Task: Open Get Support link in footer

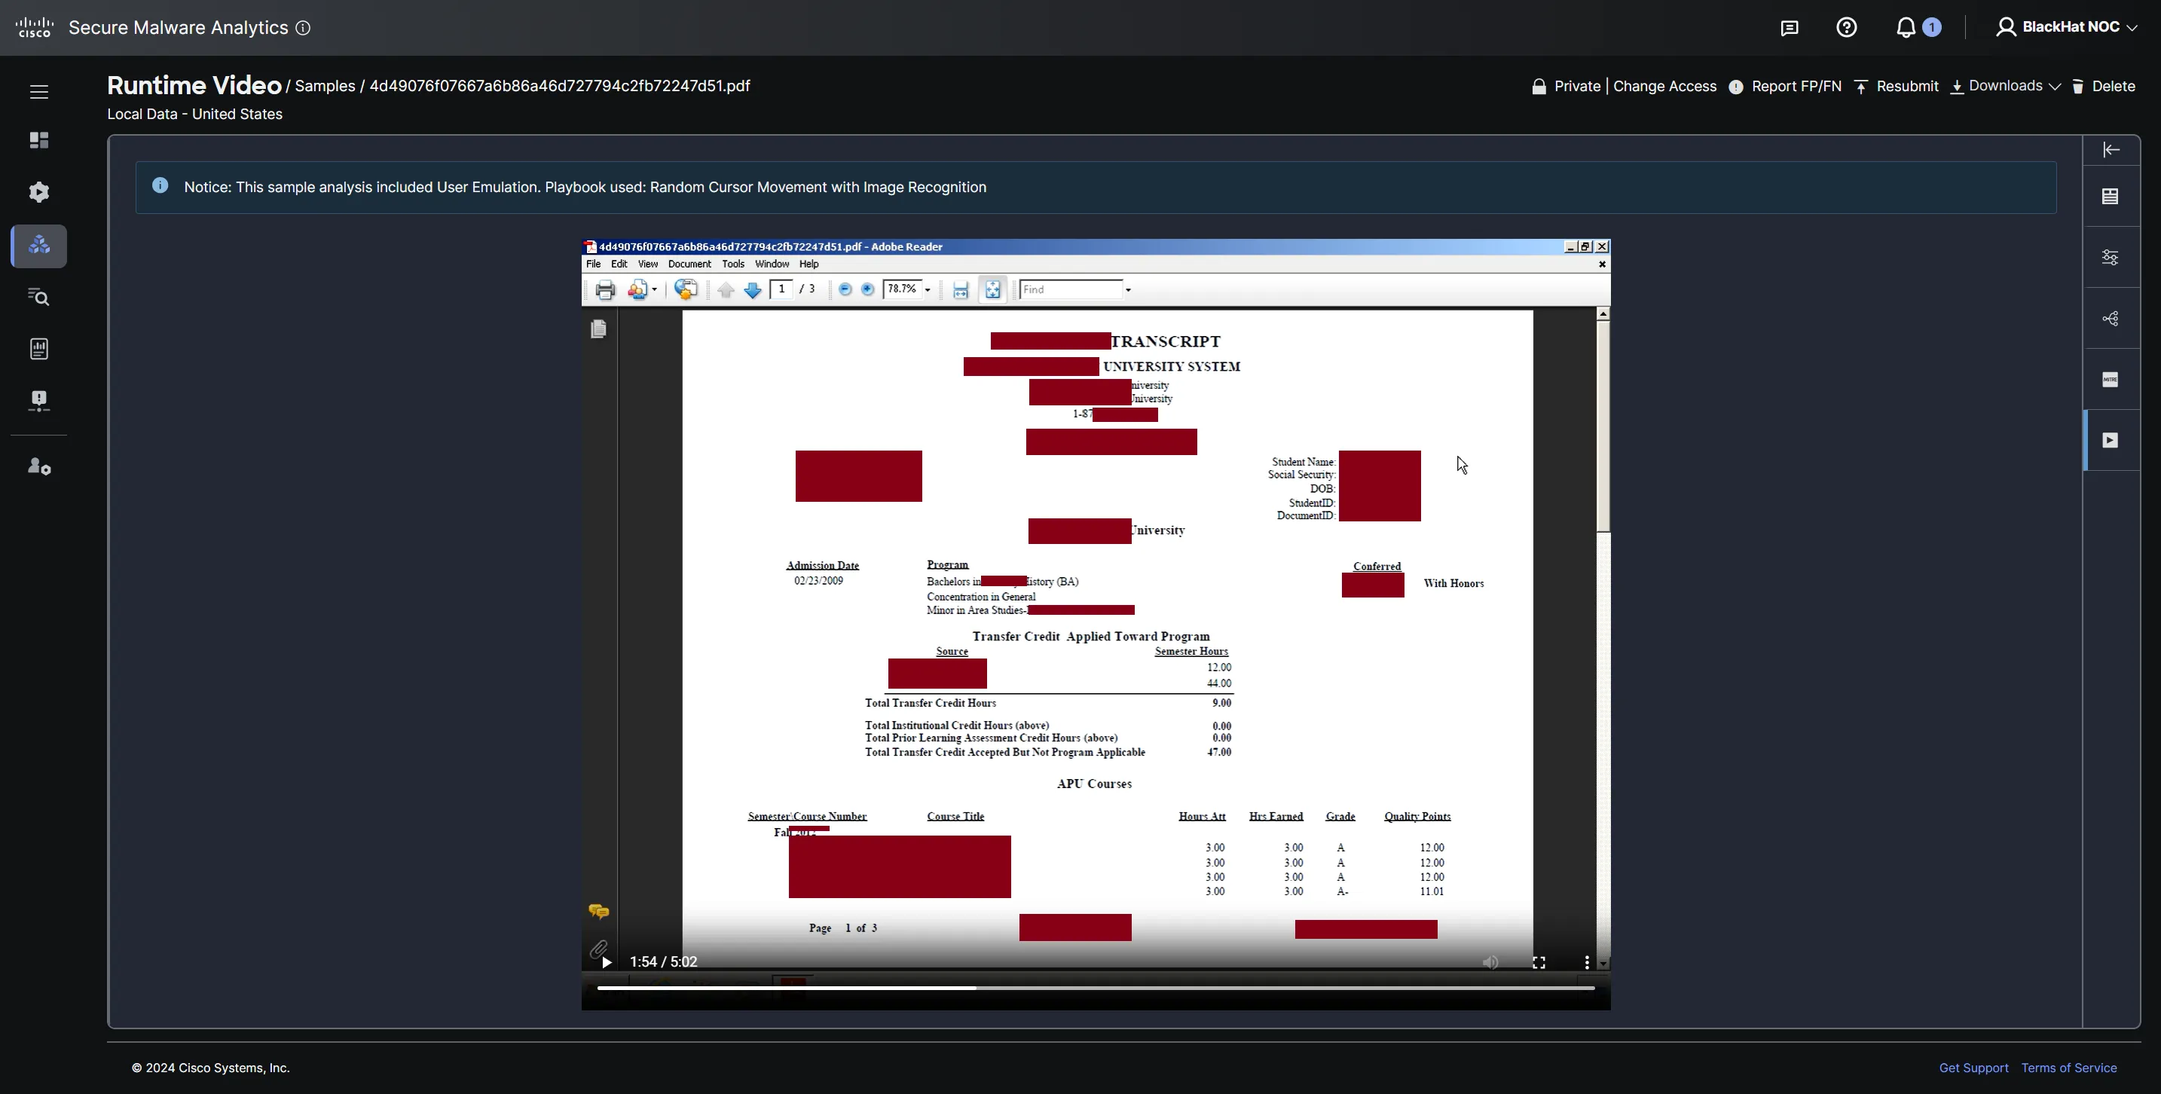Action: coord(1973,1068)
